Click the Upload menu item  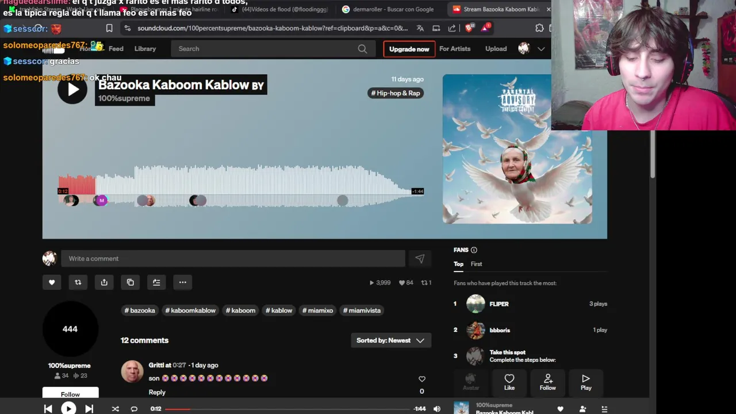(496, 49)
